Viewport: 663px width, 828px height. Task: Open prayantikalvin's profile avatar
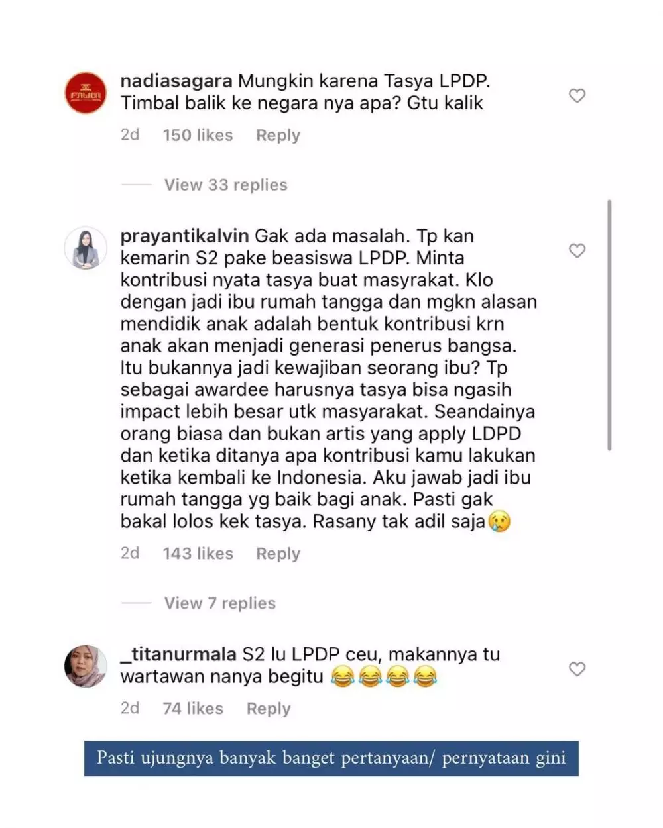(86, 248)
